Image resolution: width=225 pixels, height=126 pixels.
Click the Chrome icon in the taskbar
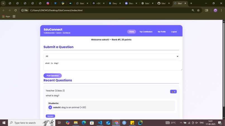pos(116,123)
